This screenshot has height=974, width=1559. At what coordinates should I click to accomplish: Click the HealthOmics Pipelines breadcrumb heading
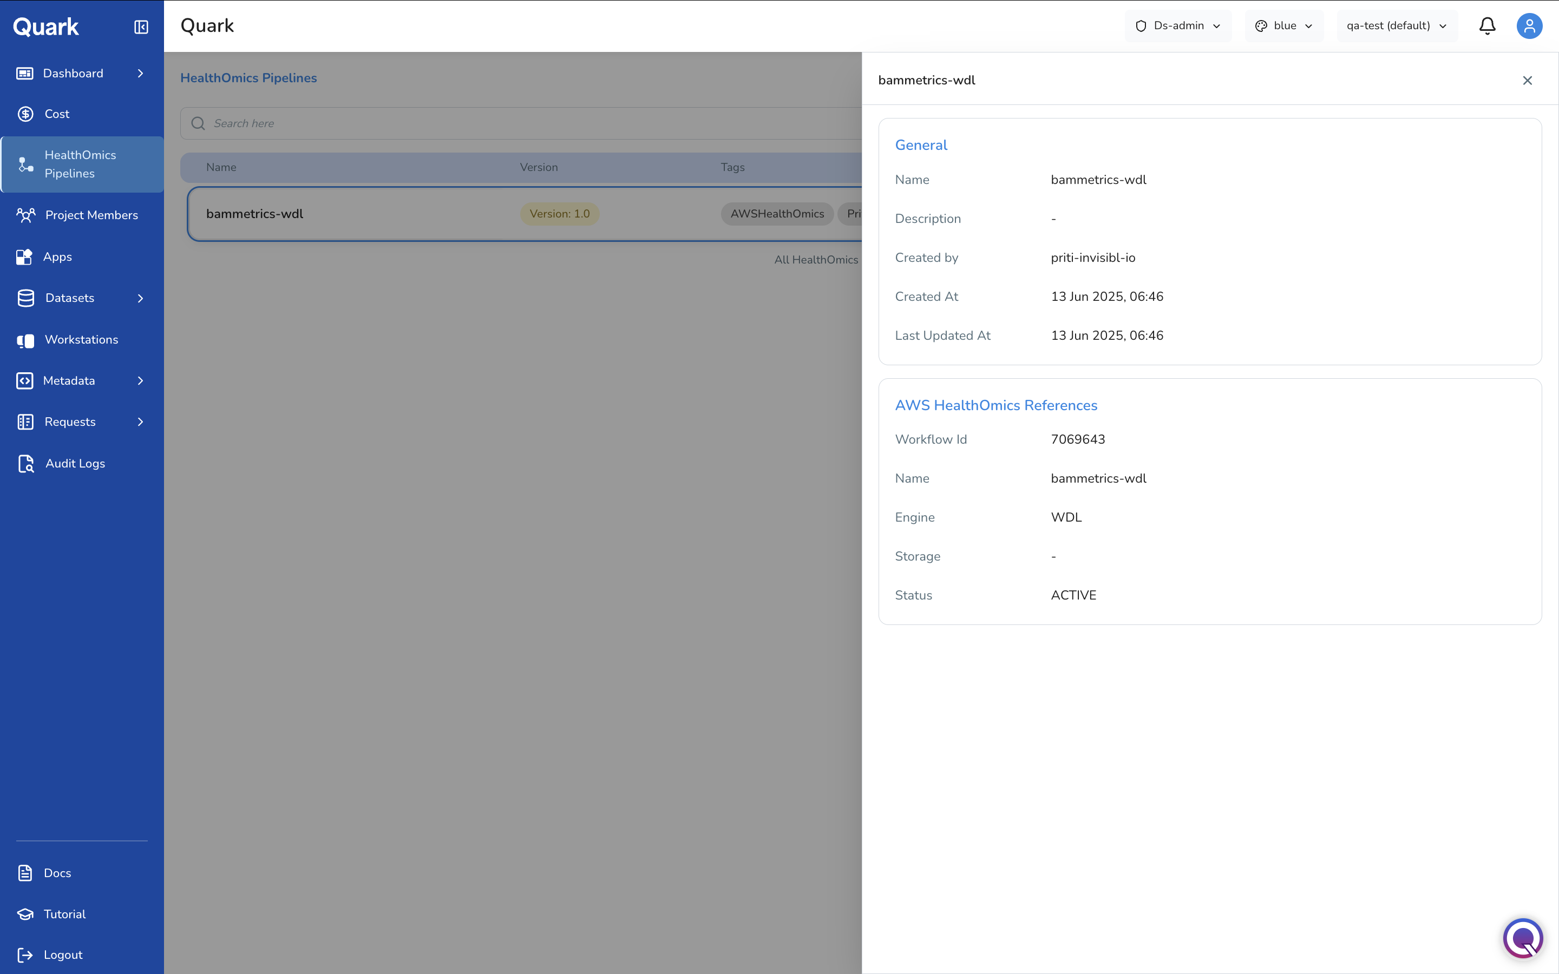[x=248, y=78]
